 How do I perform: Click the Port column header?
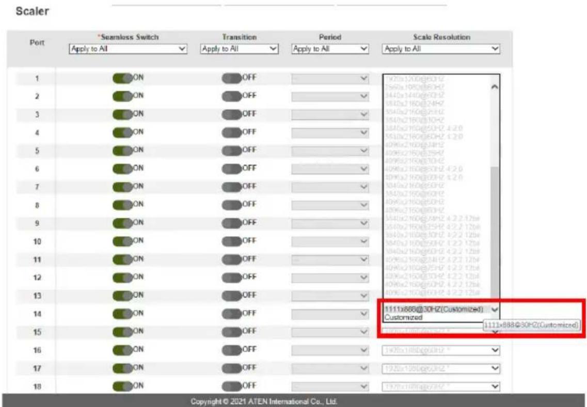tap(37, 43)
